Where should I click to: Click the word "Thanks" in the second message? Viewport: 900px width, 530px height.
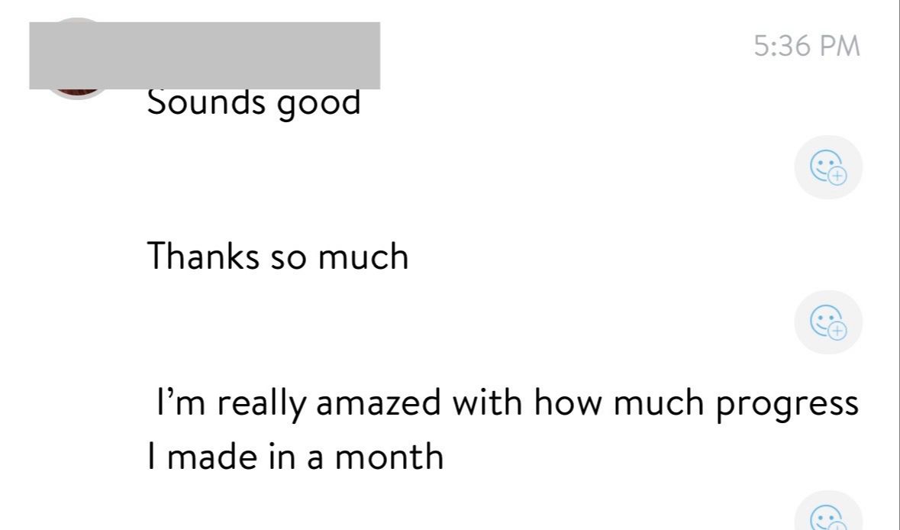(202, 256)
